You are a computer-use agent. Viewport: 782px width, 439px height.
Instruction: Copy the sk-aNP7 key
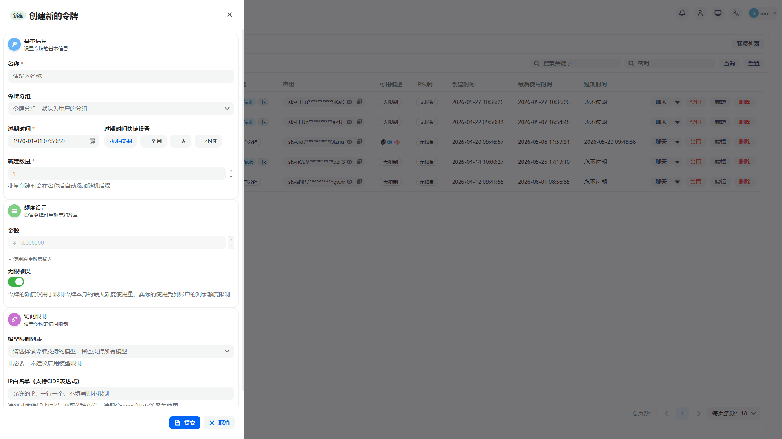(359, 182)
